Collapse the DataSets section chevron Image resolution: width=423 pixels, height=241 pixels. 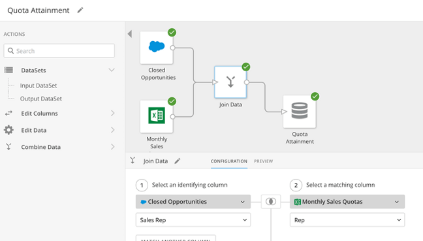pyautogui.click(x=112, y=70)
